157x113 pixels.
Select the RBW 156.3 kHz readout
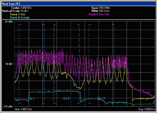pyautogui.click(x=100, y=11)
